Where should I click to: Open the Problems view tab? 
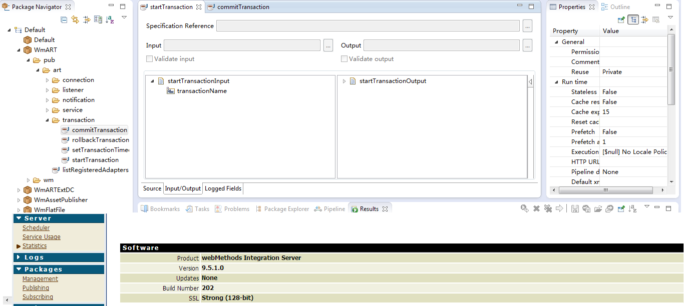[x=232, y=209]
